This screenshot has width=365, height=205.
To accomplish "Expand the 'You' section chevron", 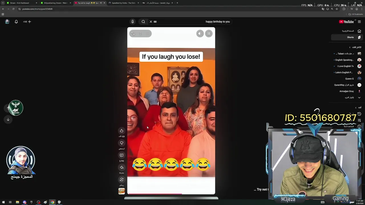I will click(x=356, y=108).
